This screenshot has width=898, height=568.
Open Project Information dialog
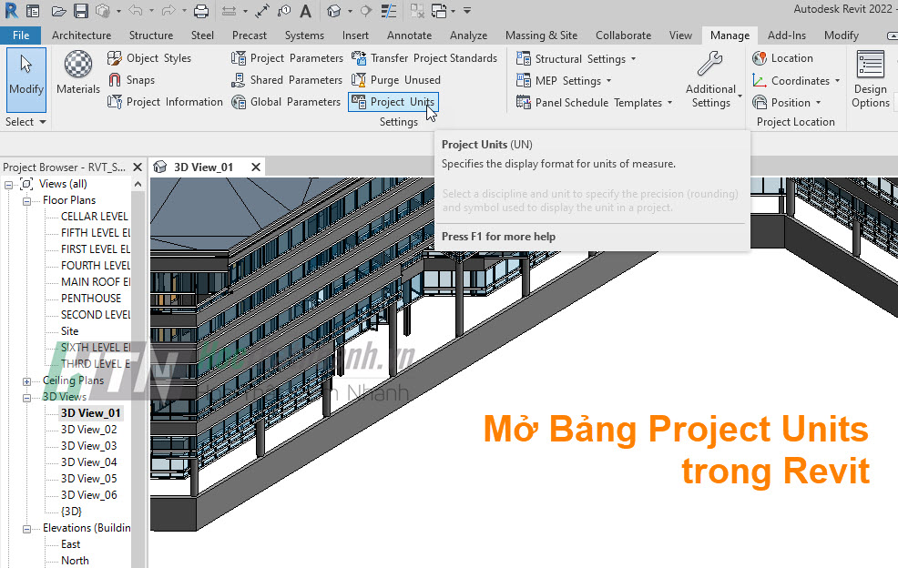(165, 101)
